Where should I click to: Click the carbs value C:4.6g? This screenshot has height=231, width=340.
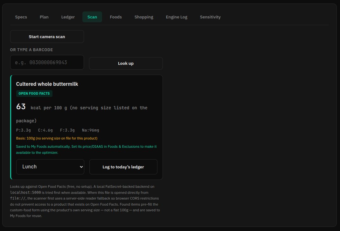tap(45, 130)
